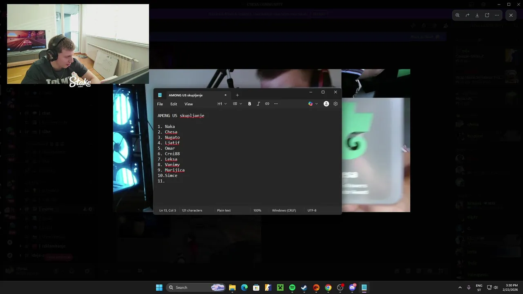
Task: Open Notepad's more formatting options ellipsis
Action: click(x=276, y=104)
